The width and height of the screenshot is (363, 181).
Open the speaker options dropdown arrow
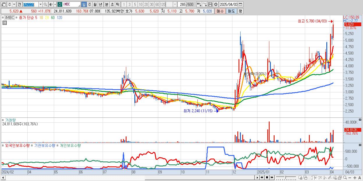[55, 4]
